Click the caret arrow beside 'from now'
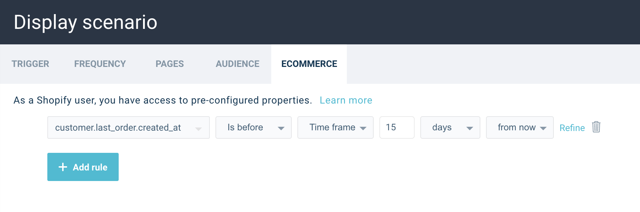Viewport: 640px width, 212px height. 543,129
